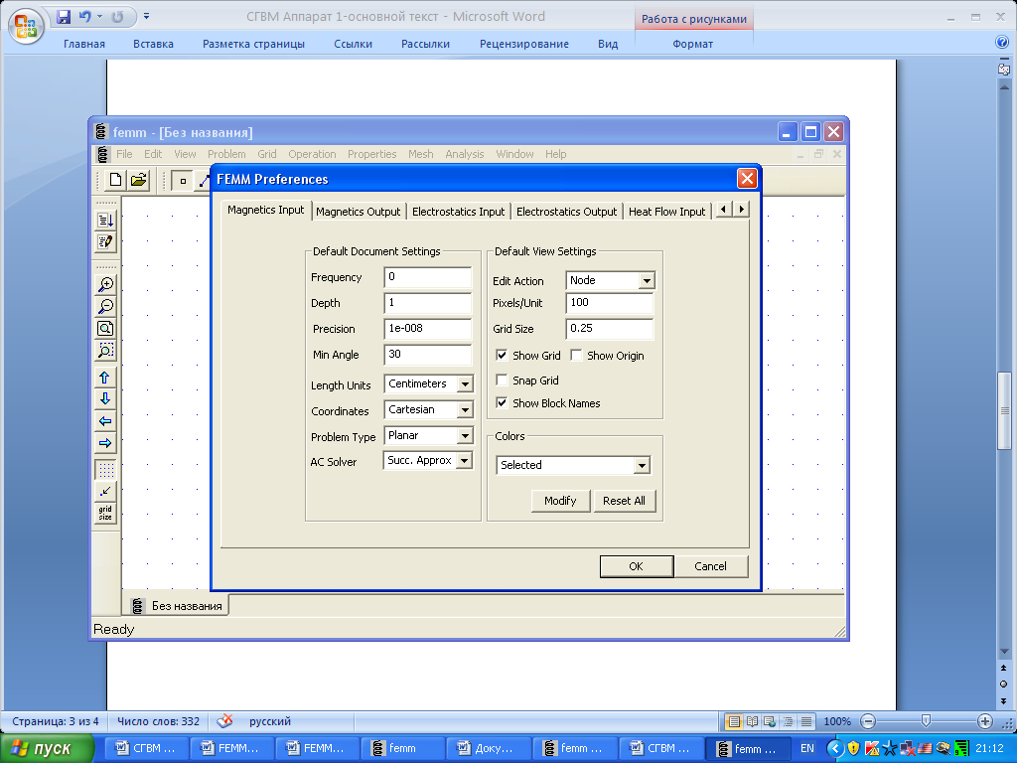The height and width of the screenshot is (763, 1017).
Task: Switch to Electrostatics Output tab
Action: 566,212
